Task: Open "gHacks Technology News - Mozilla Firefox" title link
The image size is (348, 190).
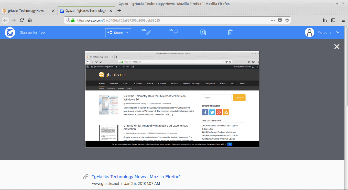Action: [136, 177]
